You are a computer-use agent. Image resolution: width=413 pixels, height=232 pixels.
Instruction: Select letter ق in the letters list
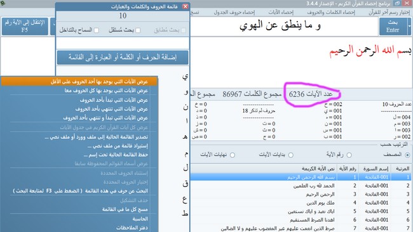(186, 184)
